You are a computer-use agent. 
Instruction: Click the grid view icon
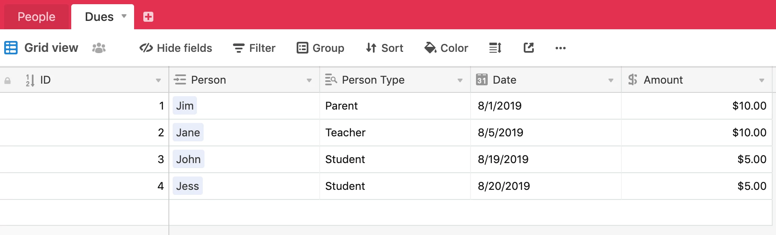(x=11, y=48)
